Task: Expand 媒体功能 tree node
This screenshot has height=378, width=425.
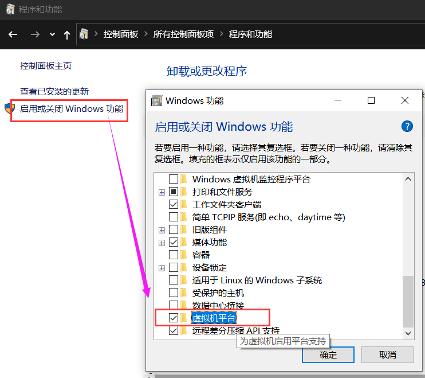Action: click(162, 243)
